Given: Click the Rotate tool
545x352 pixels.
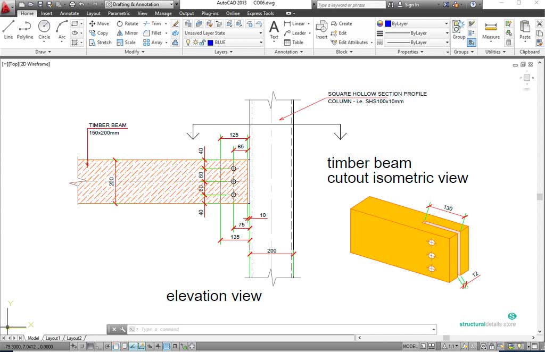Looking at the screenshot, I should click(x=127, y=23).
